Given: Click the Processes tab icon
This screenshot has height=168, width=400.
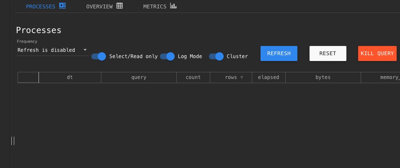Looking at the screenshot, I should [x=63, y=6].
